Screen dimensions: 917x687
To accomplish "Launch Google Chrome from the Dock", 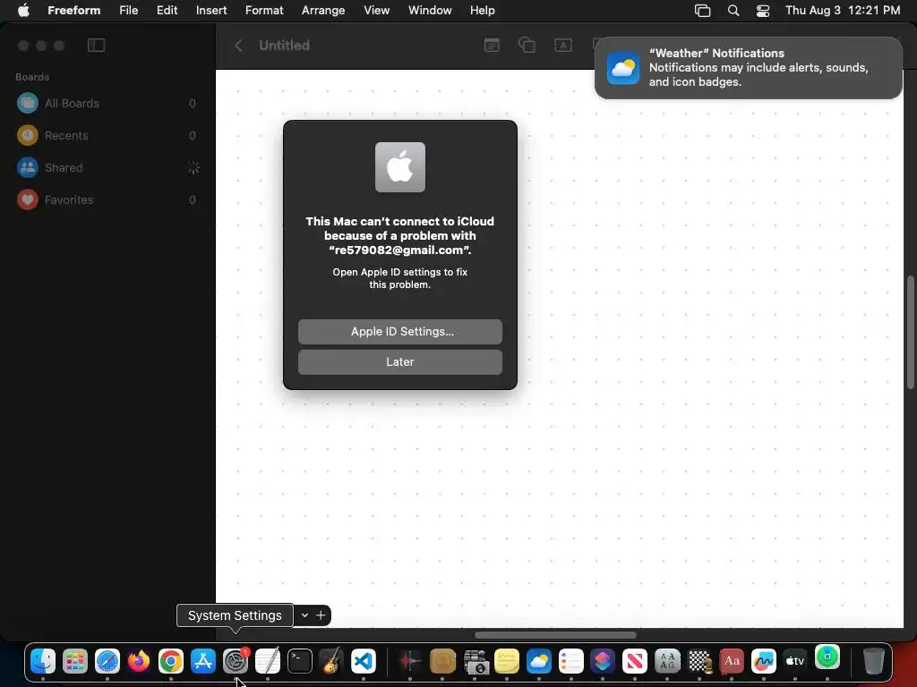I will pyautogui.click(x=171, y=661).
